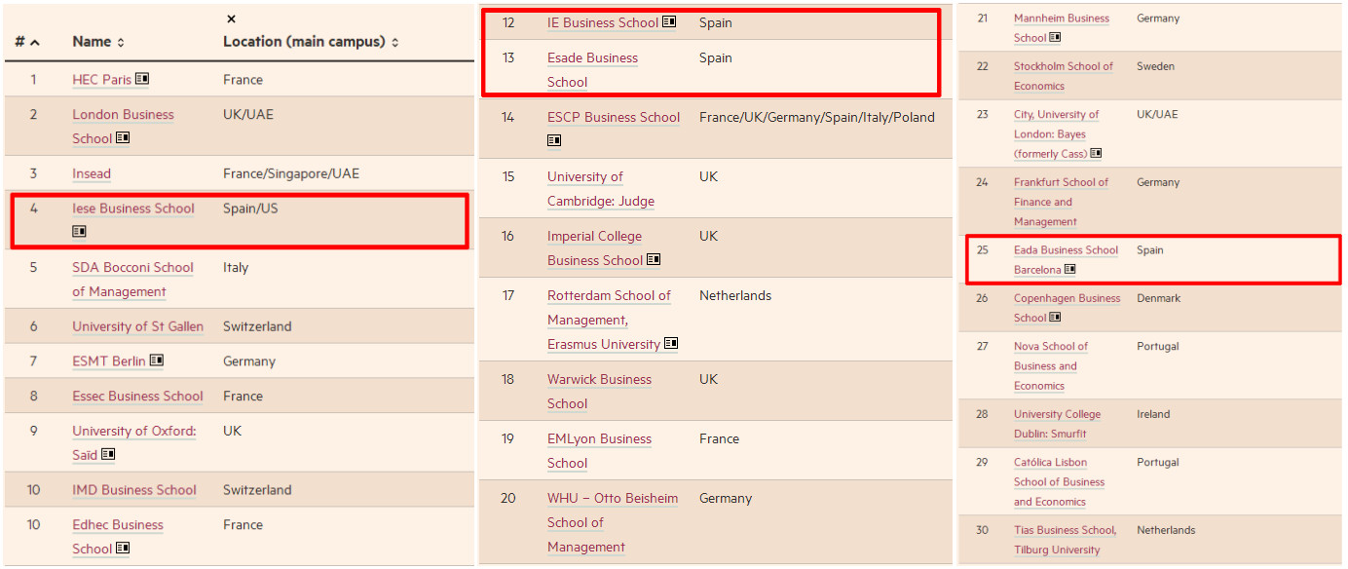Click the France/UK/Germany/Spain/Italy/Poland location cell
Screen dimensions: 1348x569
point(817,117)
